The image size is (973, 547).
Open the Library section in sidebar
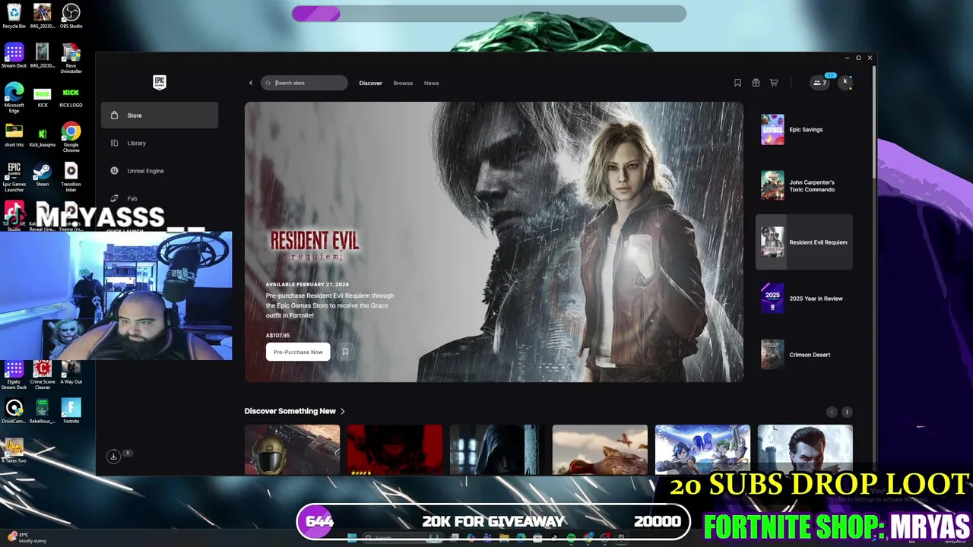click(x=160, y=143)
